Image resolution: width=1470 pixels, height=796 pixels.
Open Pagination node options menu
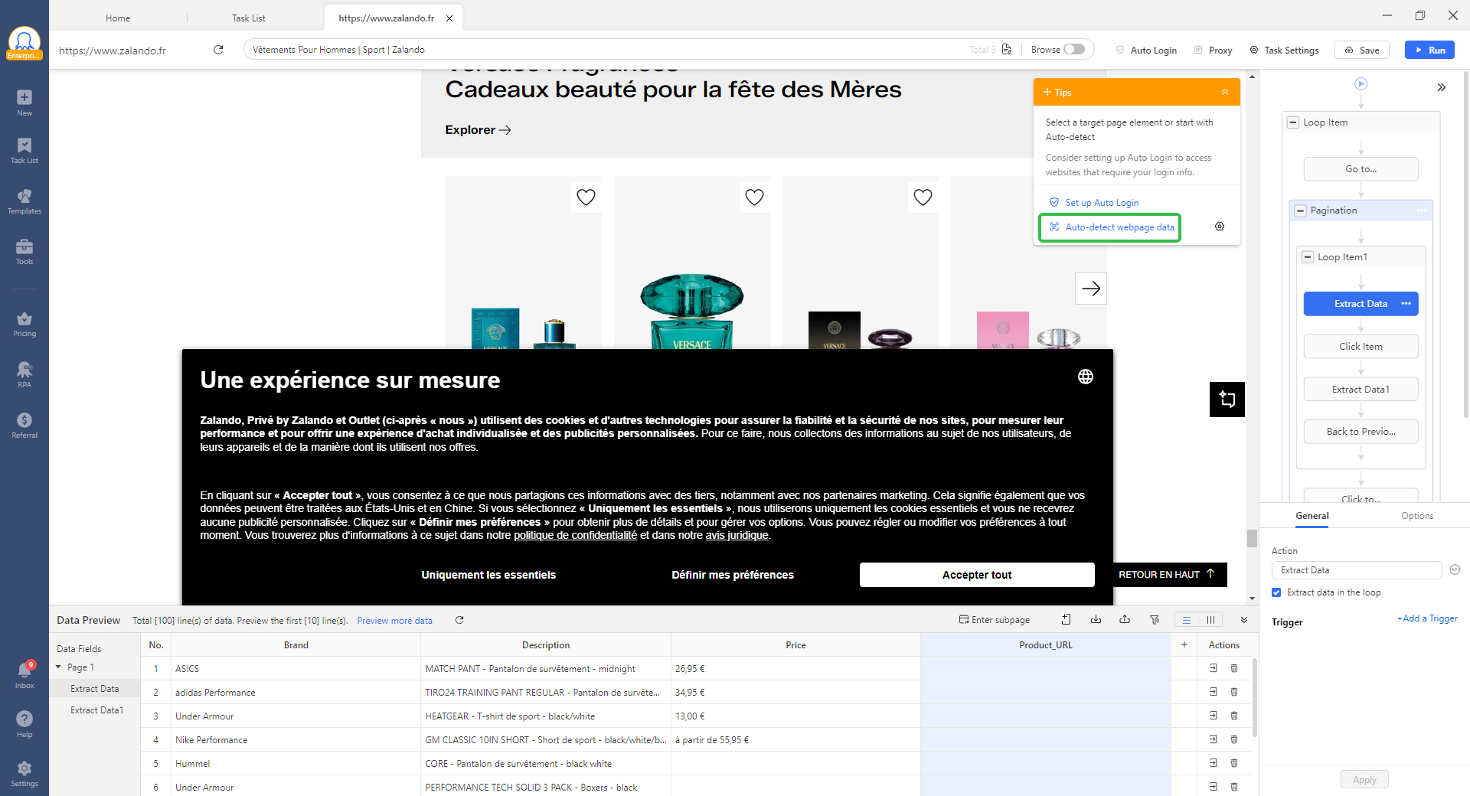coord(1422,210)
